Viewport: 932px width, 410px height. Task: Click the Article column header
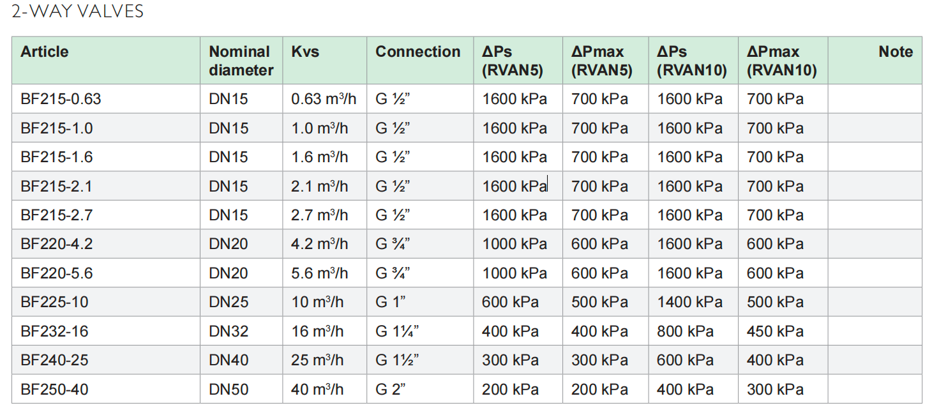click(45, 52)
